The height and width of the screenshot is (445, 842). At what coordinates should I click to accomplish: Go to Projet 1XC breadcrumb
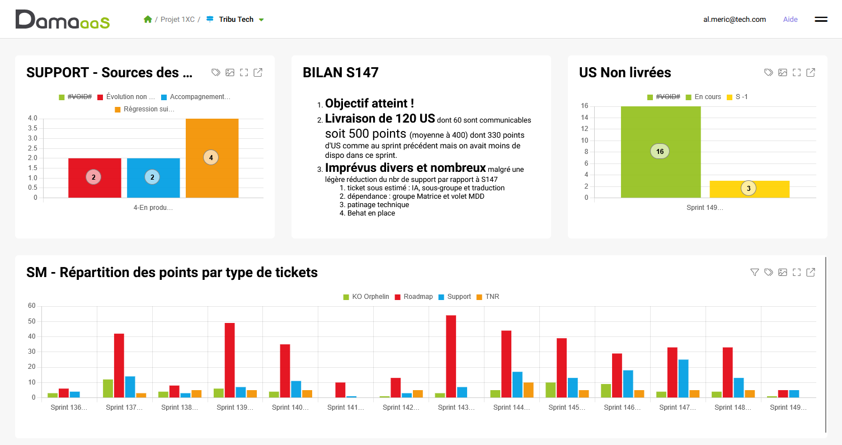pos(177,20)
